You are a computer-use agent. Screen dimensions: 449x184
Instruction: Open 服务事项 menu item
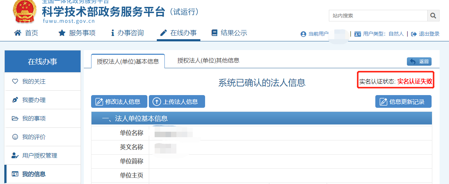tap(77, 33)
